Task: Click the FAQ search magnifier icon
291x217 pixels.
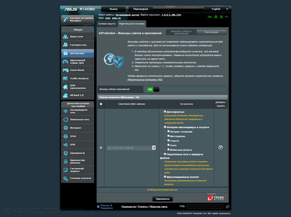Action: (x=227, y=207)
